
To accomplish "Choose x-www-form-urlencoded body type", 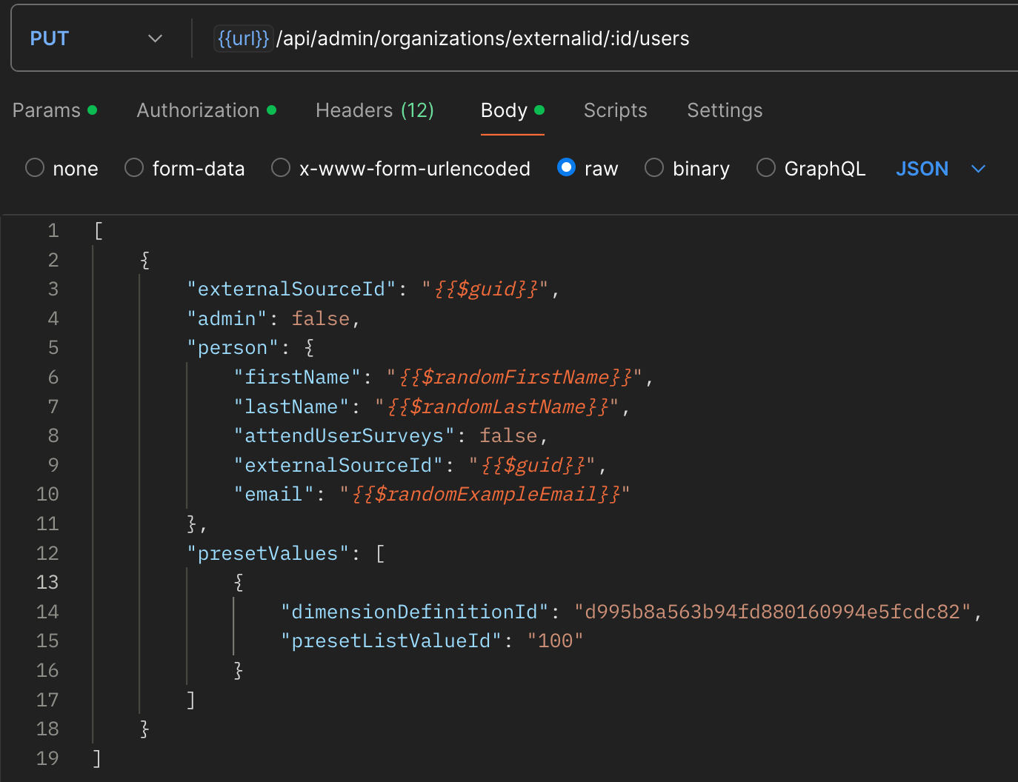I will 401,169.
